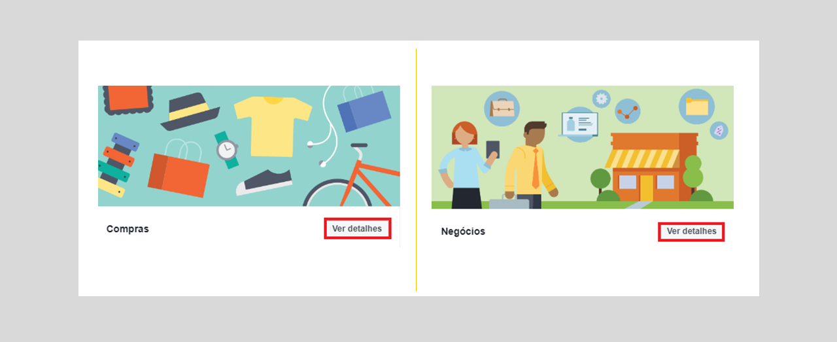Select the Compras category title
837x342 pixels.
(128, 229)
